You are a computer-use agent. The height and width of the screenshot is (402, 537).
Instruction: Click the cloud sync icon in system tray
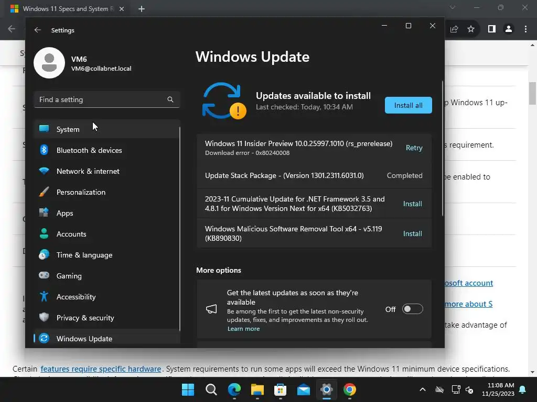click(x=439, y=389)
